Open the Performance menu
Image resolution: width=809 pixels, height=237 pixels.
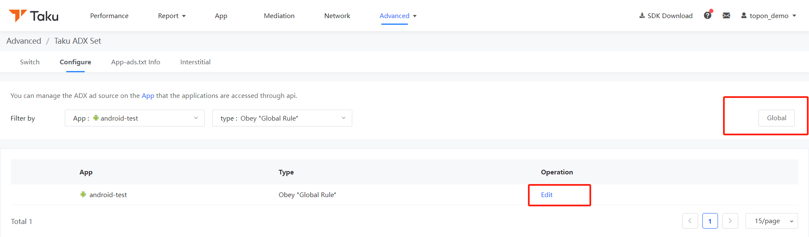point(109,16)
